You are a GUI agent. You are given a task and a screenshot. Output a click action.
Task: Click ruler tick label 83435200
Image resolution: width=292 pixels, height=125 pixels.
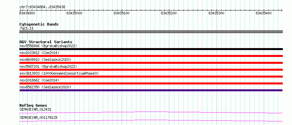[x=169, y=13]
